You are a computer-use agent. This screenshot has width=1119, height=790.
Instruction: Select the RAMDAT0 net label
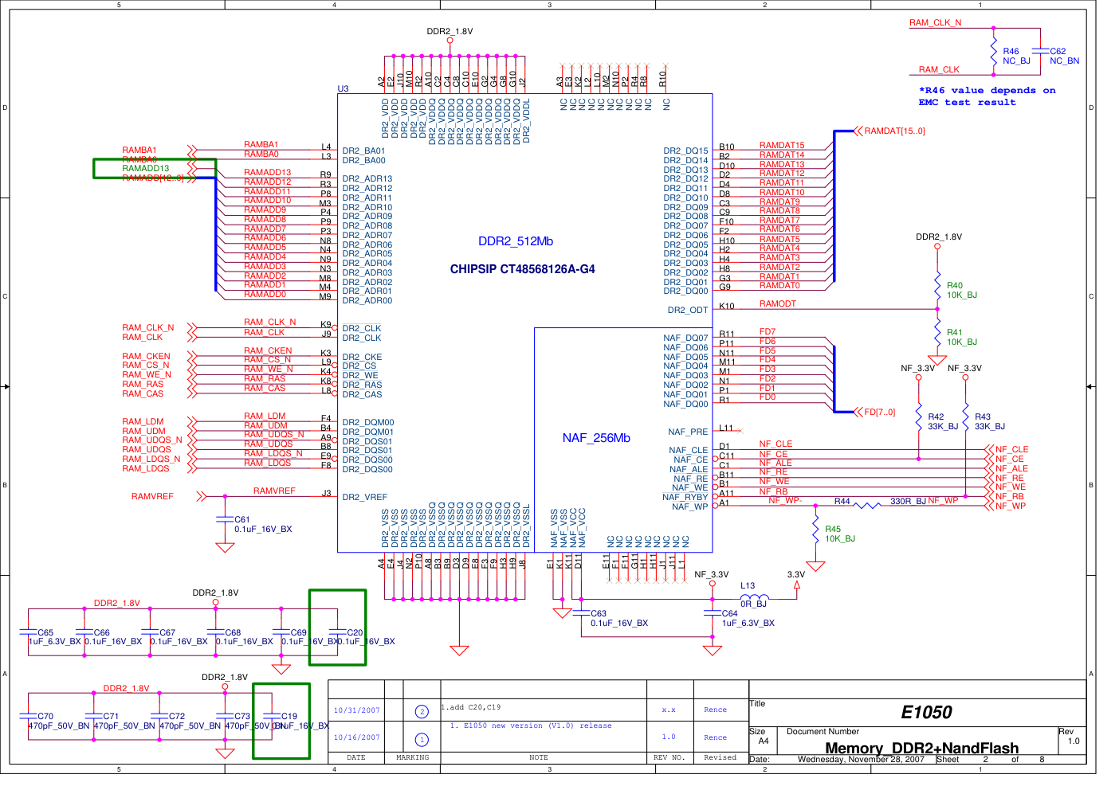pos(779,285)
